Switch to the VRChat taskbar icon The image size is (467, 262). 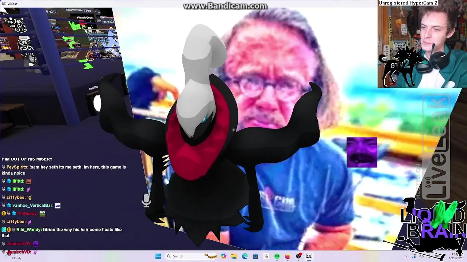click(309, 256)
